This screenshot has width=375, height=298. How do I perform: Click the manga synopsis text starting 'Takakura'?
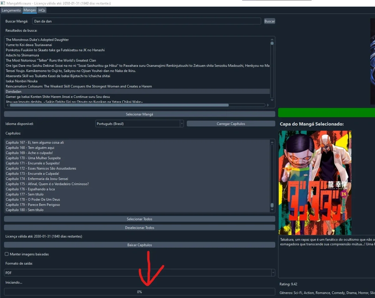click(327, 242)
